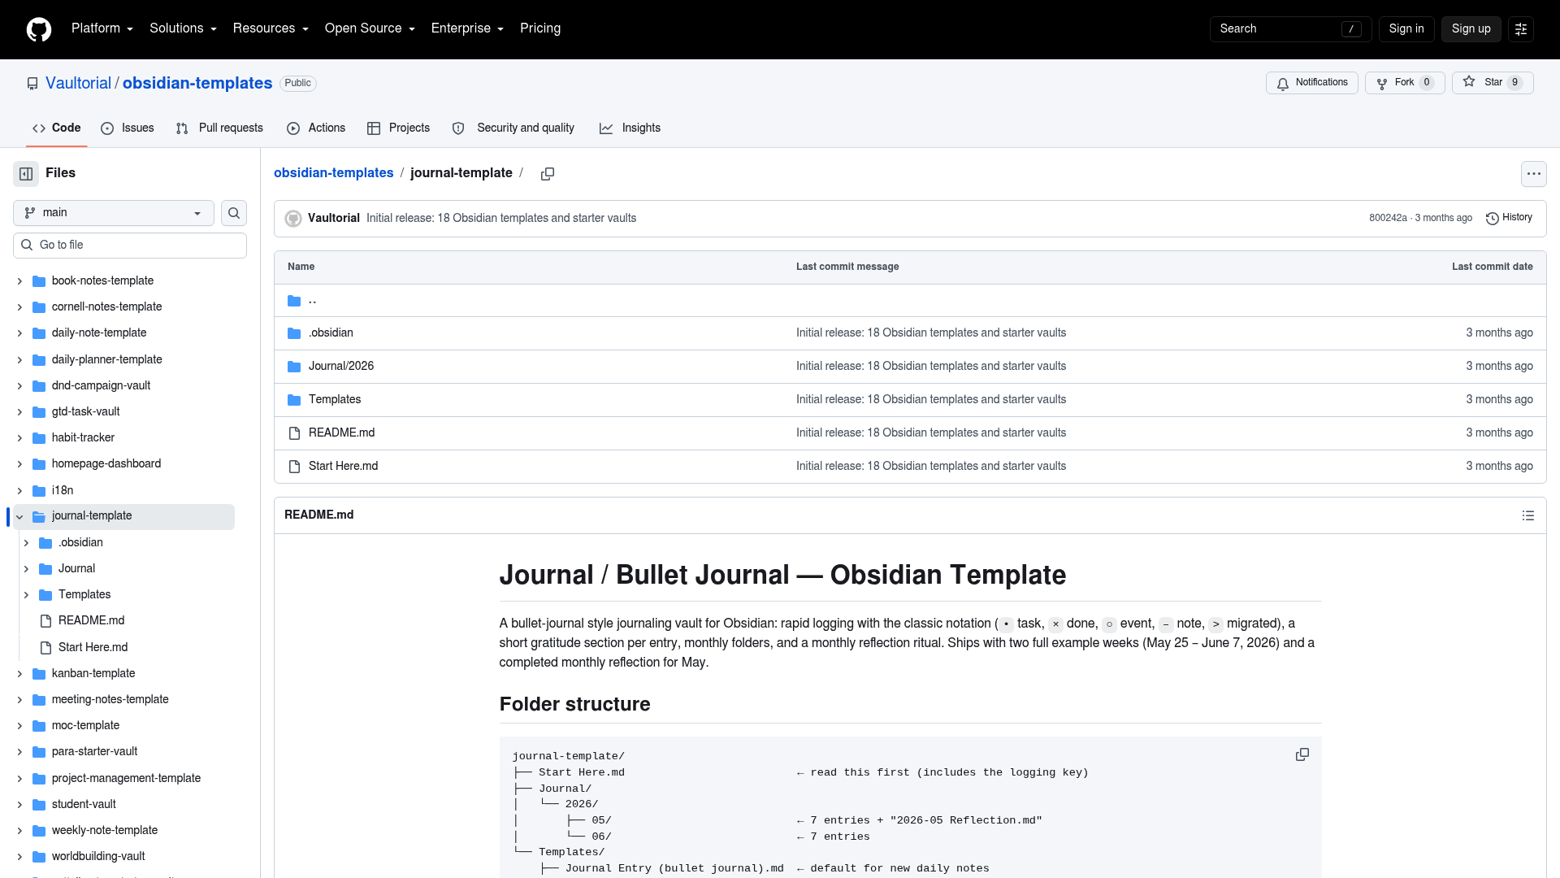This screenshot has width=1560, height=878.
Task: Copy the journal-template path to clipboard
Action: (548, 174)
